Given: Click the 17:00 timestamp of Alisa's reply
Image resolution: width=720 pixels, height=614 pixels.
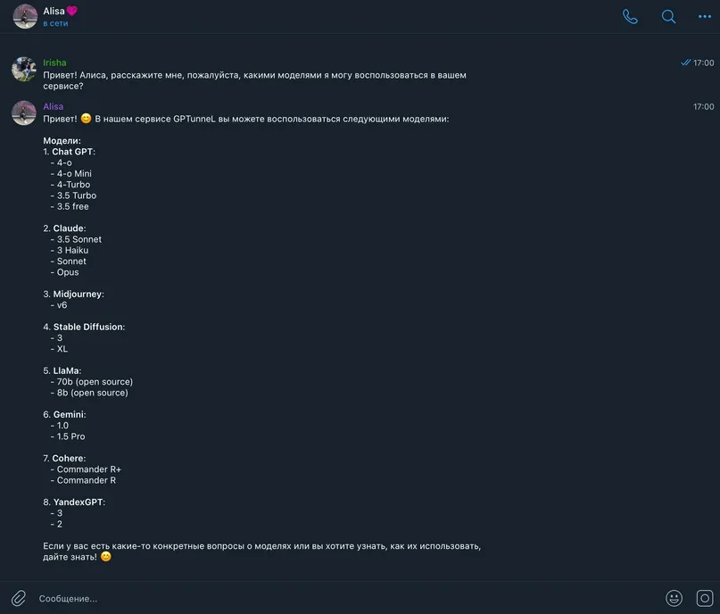Looking at the screenshot, I should coord(703,106).
